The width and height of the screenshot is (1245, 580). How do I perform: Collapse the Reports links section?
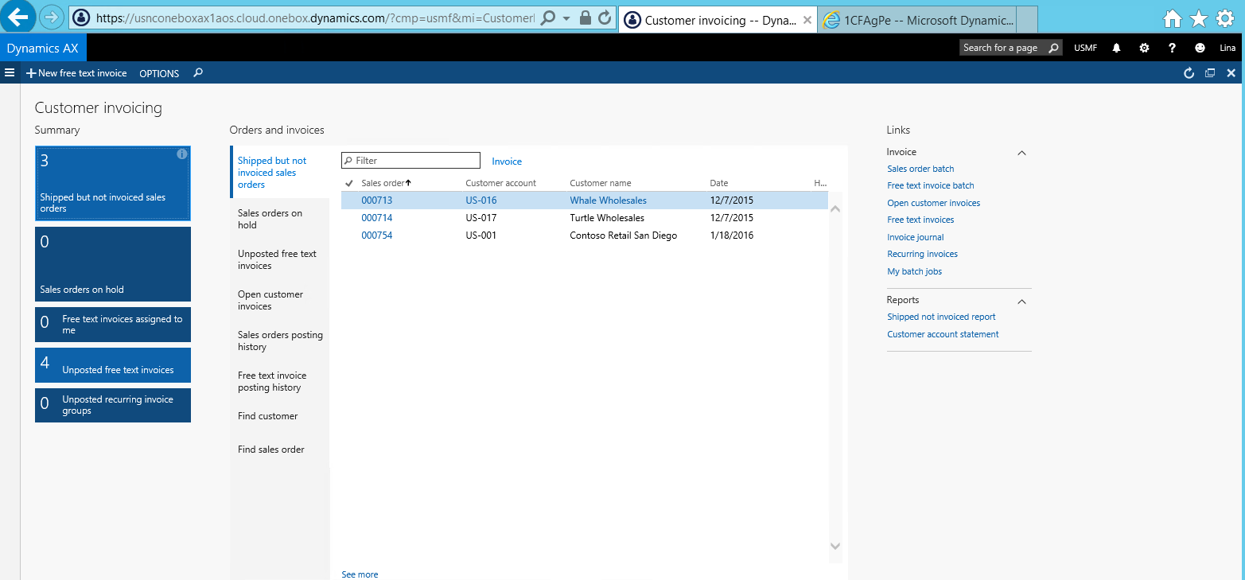(1022, 302)
